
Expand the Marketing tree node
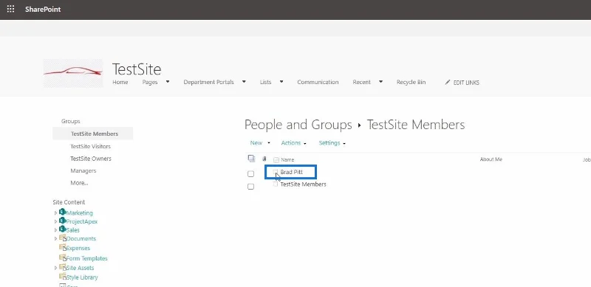[56, 212]
